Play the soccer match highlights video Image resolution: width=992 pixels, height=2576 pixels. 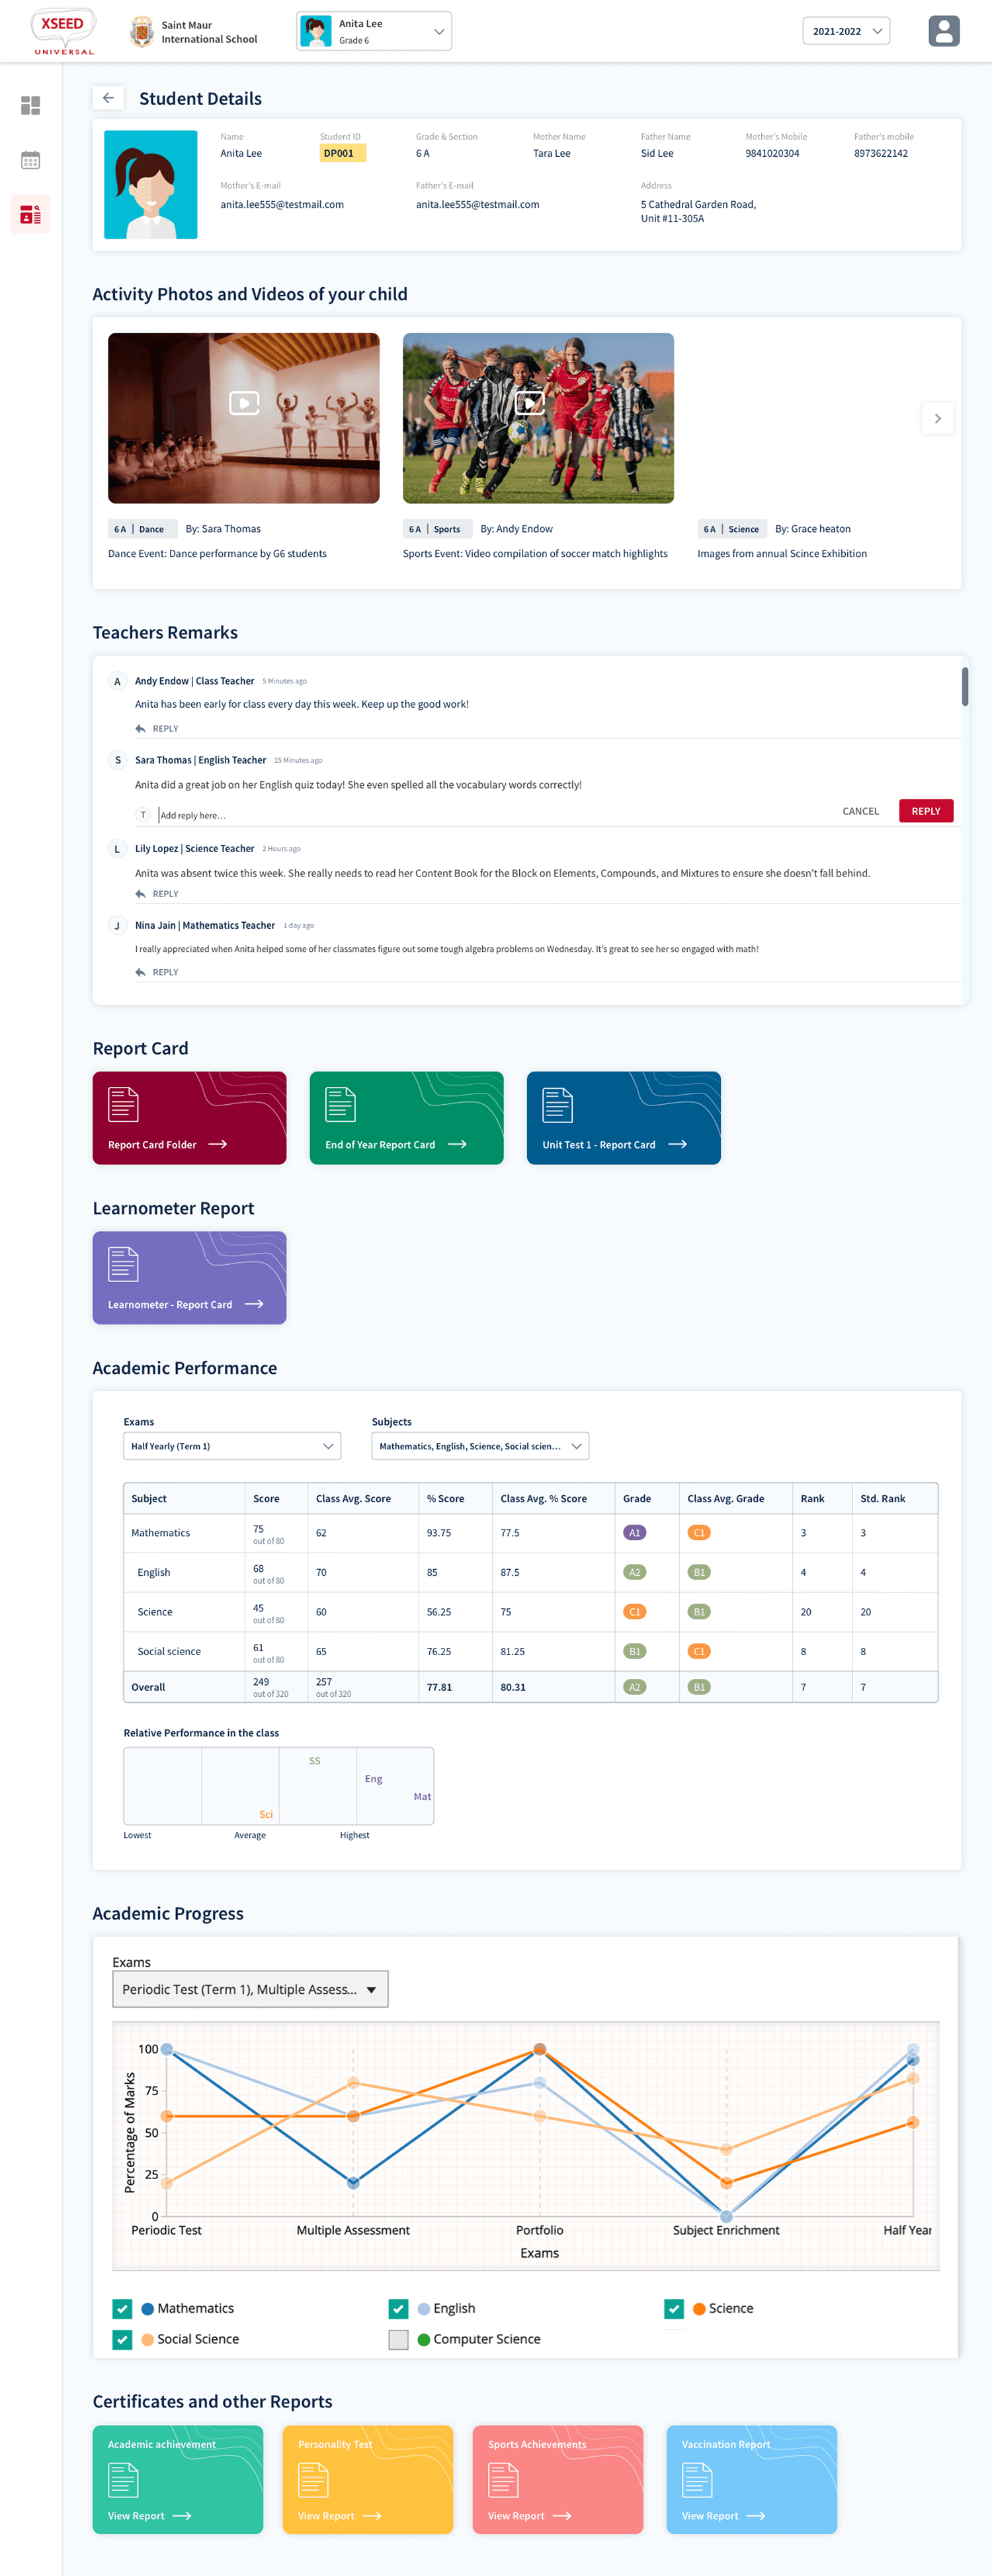pyautogui.click(x=530, y=403)
